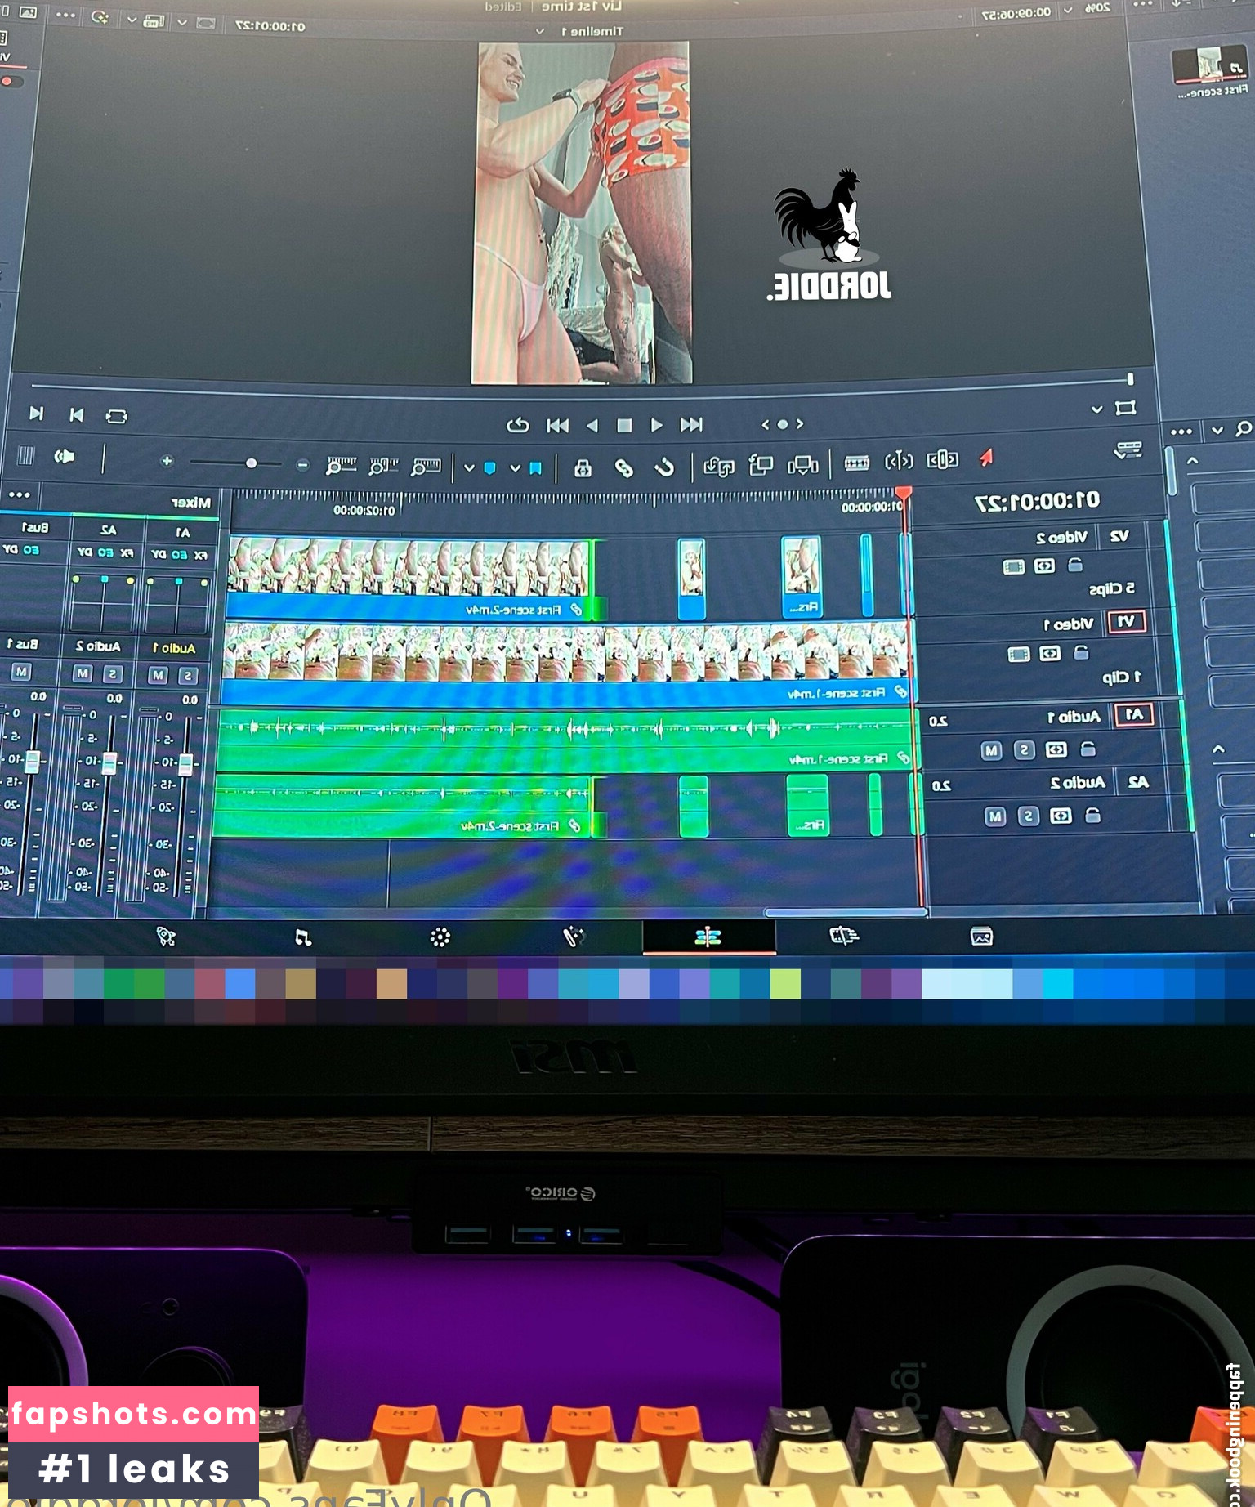1255x1507 pixels.
Task: Toggle the Linked Selection chain icon
Action: pyautogui.click(x=623, y=467)
